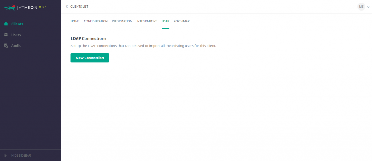Expand the user menu dropdown arrow
Viewport: 372px width, 161px height.
tap(368, 7)
